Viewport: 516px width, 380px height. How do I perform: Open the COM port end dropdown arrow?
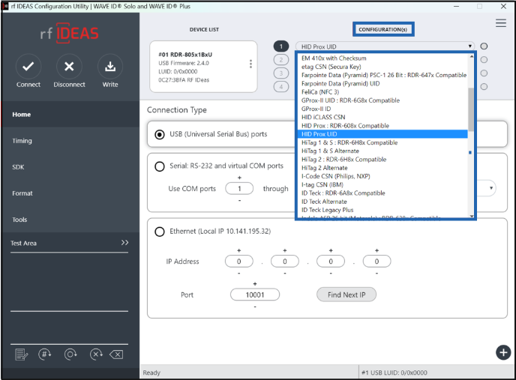click(x=491, y=188)
